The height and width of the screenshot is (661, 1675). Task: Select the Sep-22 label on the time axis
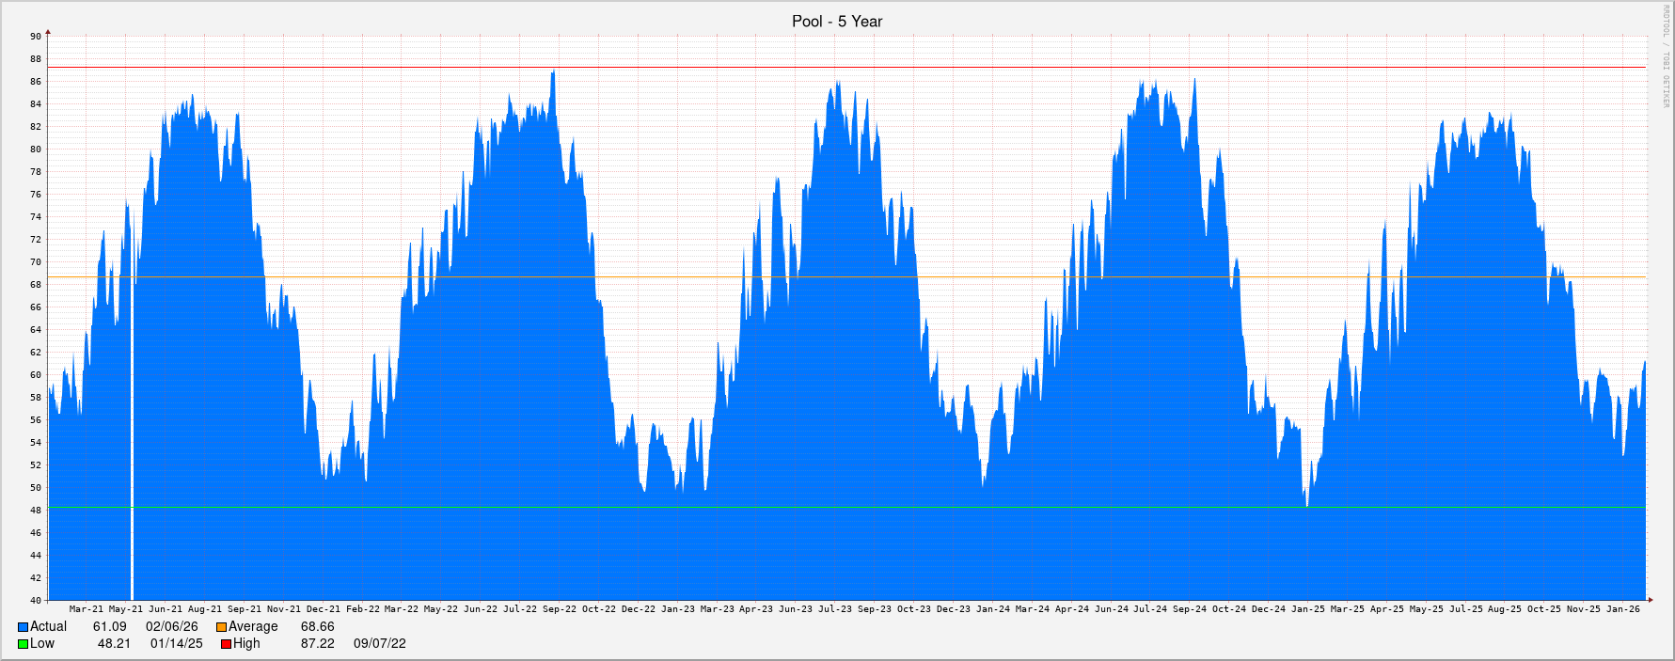[x=559, y=609]
